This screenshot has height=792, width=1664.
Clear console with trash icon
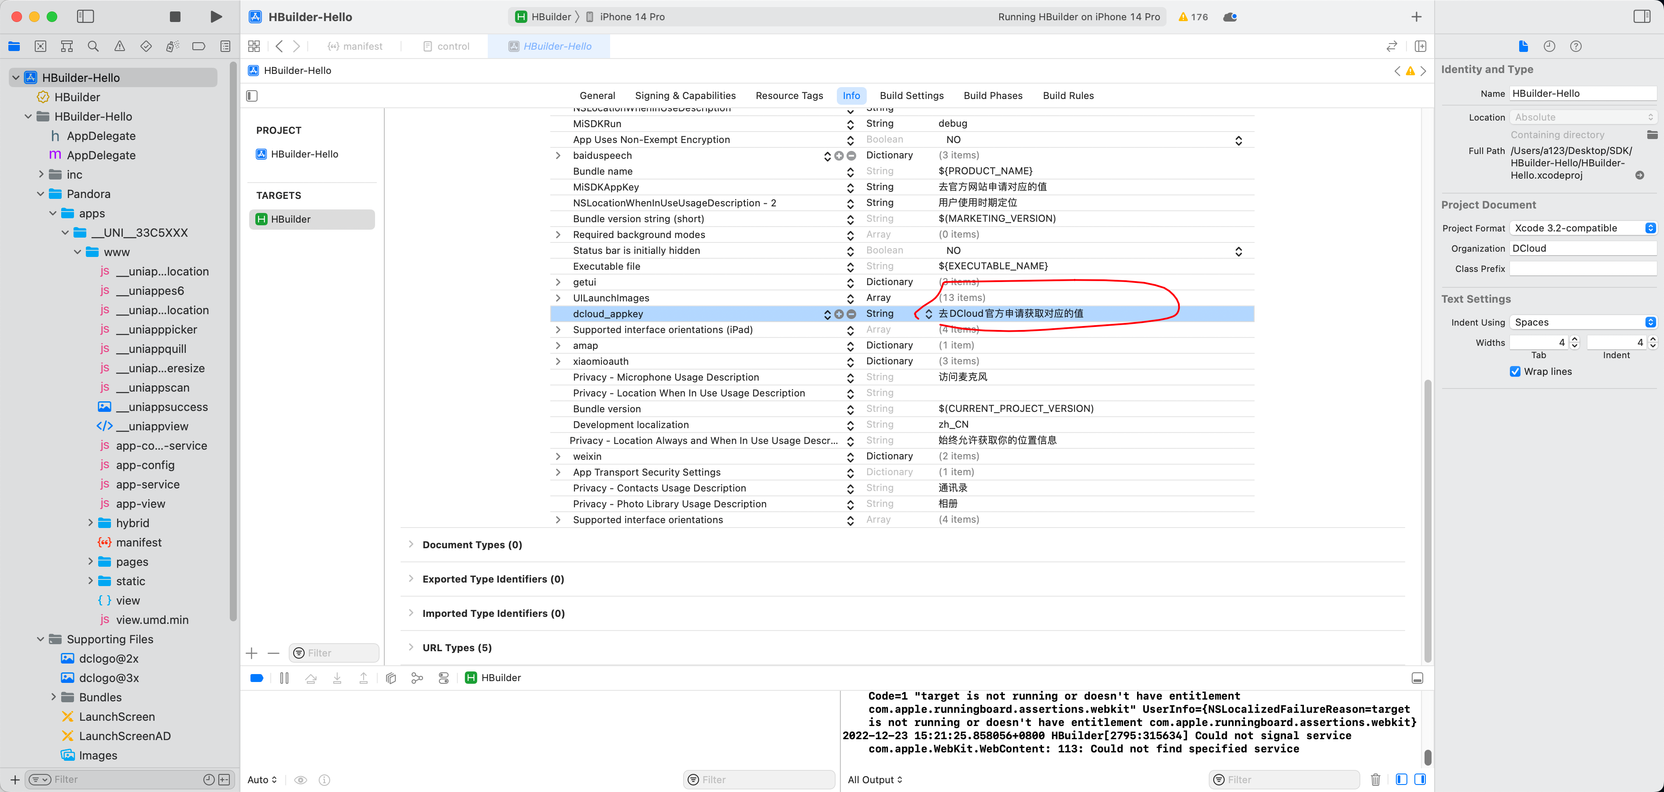(1375, 780)
